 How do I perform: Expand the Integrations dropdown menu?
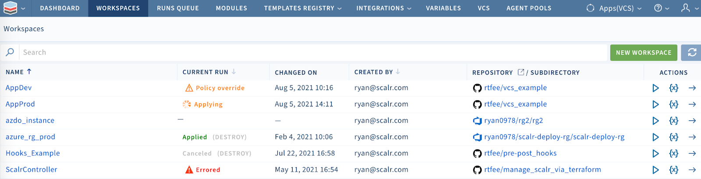click(383, 8)
